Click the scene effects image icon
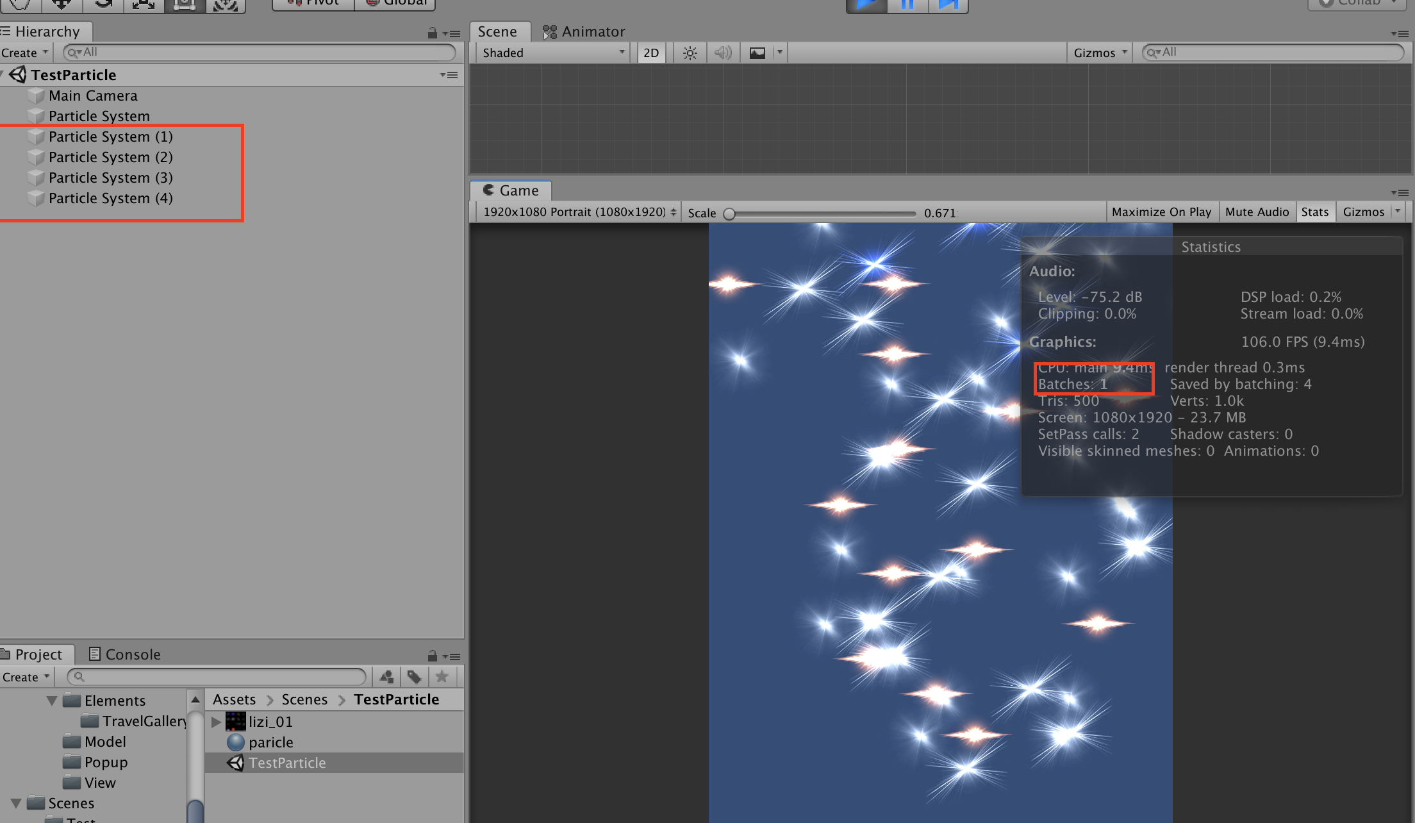The image size is (1415, 823). [x=757, y=53]
